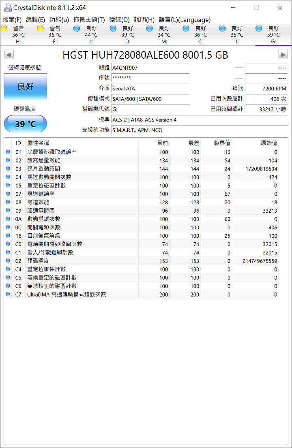This screenshot has width=292, height=448.
Task: Click the 屬性名稱 column header
Action: [82, 143]
